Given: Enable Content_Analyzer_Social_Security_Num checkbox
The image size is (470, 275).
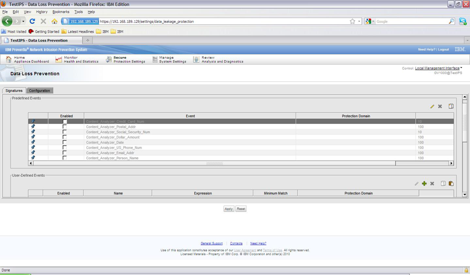Looking at the screenshot, I should (65, 132).
